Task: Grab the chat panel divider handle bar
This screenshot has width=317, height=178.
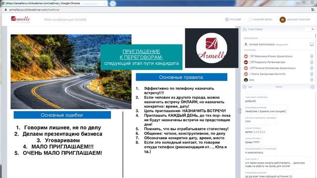Action: [x=279, y=87]
